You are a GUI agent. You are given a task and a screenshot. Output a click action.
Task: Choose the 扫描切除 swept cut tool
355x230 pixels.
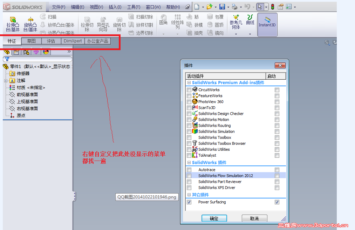[x=141, y=17]
